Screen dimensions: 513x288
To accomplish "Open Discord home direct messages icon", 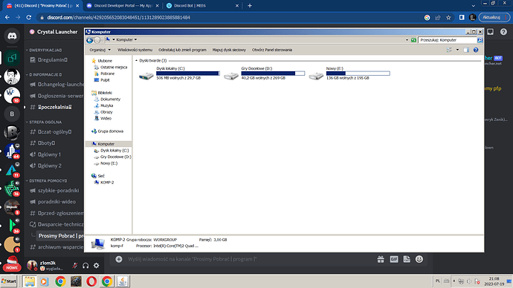I will 12,36.
